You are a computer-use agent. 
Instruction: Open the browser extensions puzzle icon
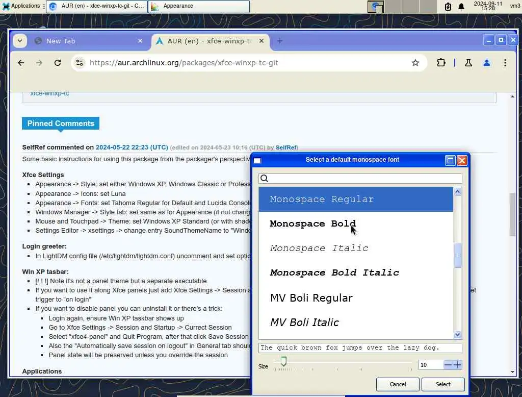point(441,63)
